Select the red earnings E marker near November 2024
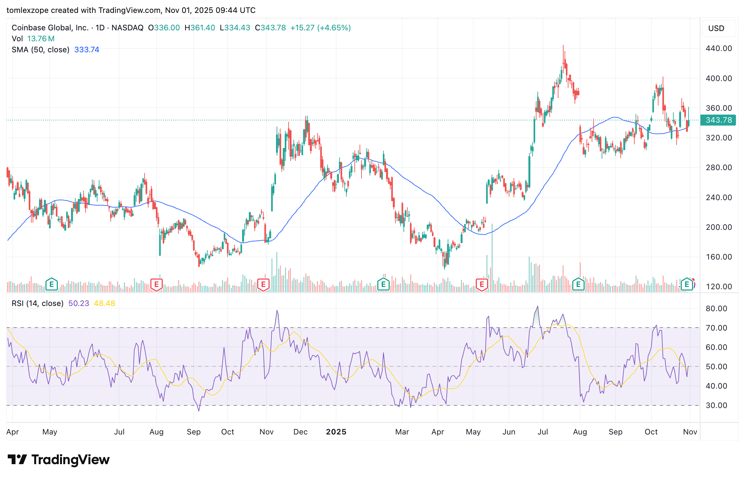 [263, 284]
